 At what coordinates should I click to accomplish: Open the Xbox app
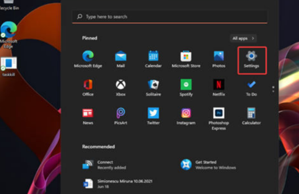pos(121,88)
